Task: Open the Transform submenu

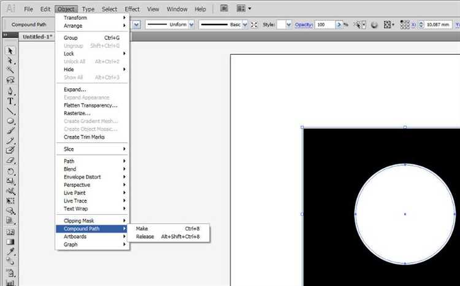Action: [x=93, y=18]
